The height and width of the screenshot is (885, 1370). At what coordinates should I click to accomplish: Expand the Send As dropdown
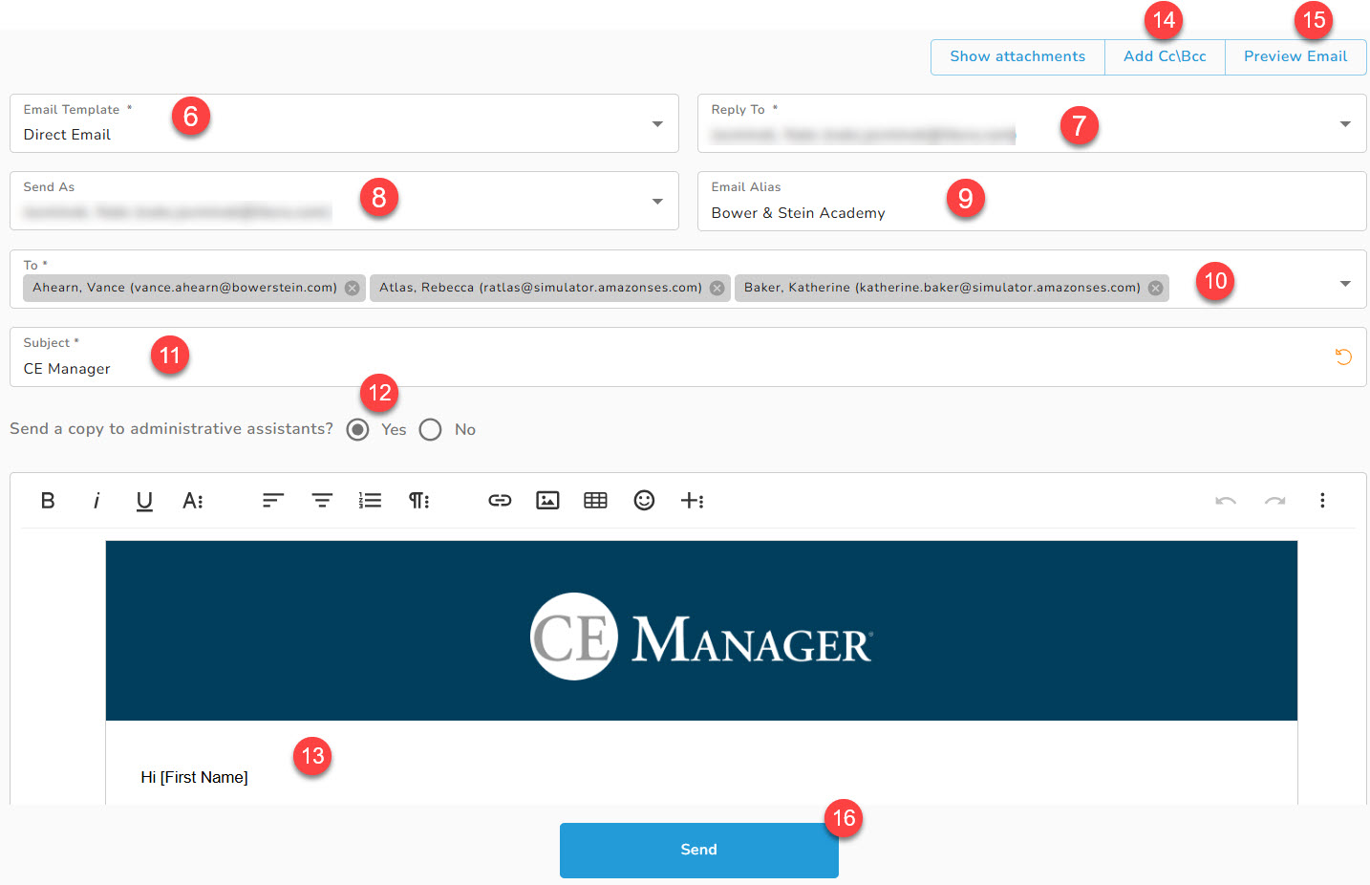[657, 202]
